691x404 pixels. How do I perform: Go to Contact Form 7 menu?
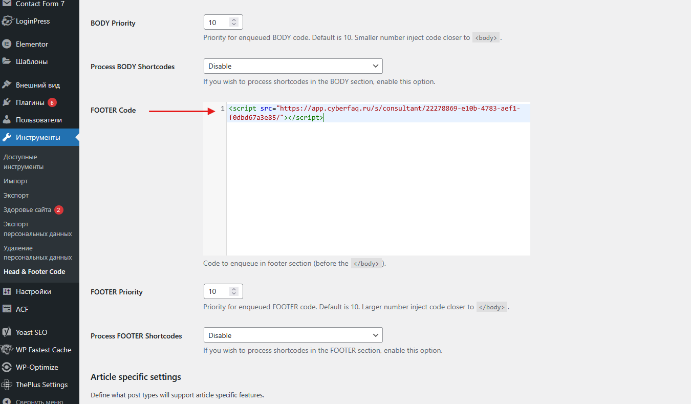[x=39, y=4]
